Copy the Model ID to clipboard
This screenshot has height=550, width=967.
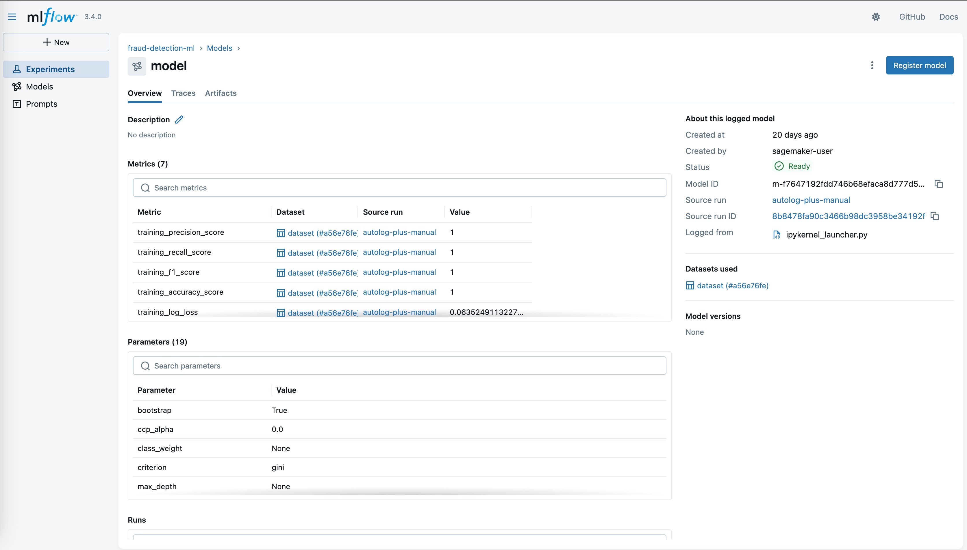click(x=939, y=184)
